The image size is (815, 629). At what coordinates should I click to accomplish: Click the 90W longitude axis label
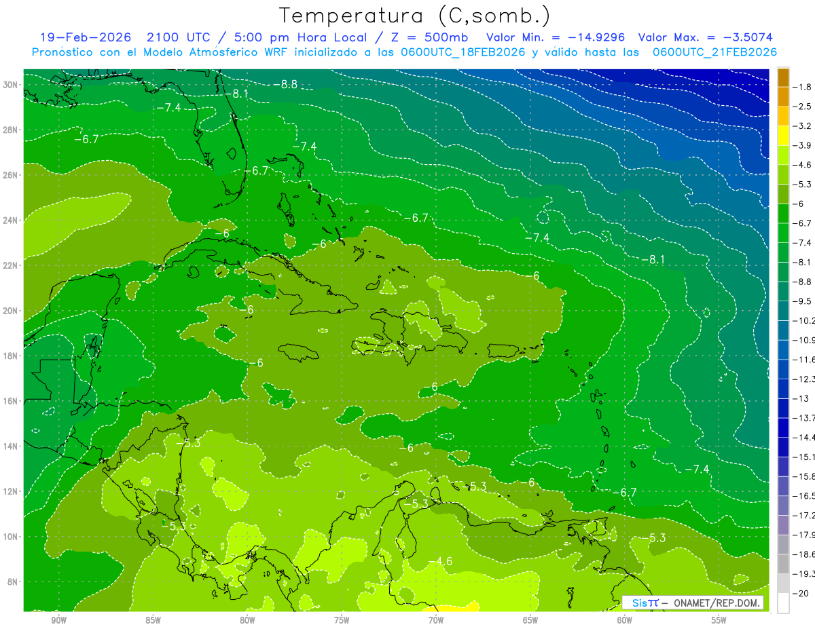coord(58,620)
